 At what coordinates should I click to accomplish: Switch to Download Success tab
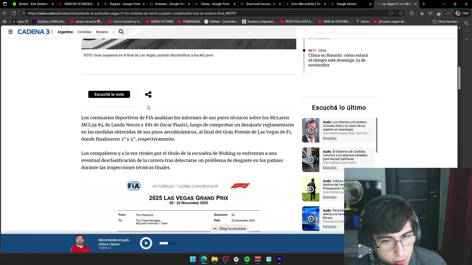[260, 4]
